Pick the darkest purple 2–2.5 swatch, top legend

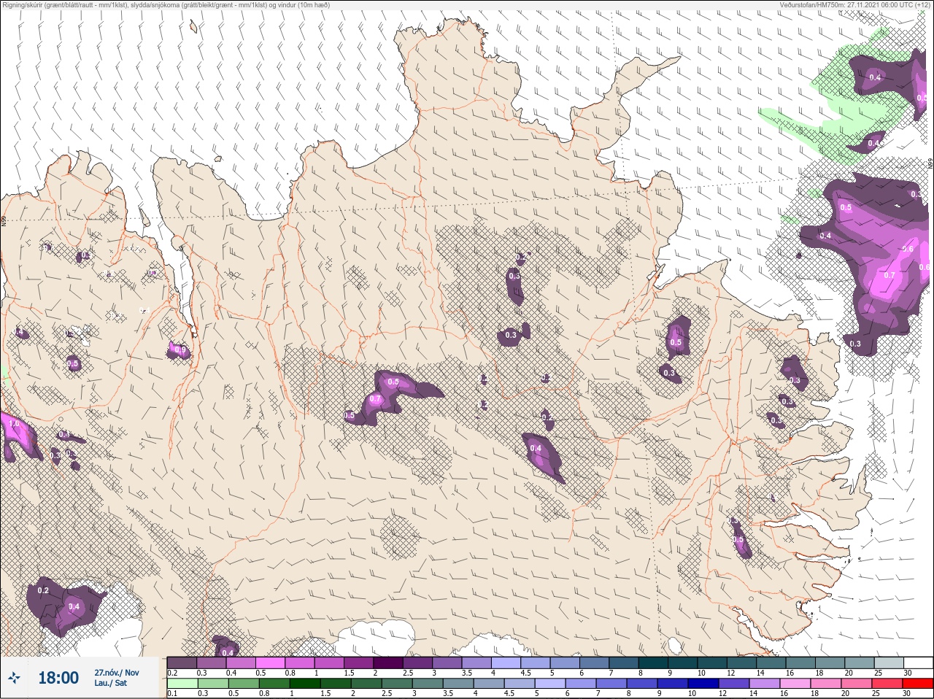click(x=388, y=663)
